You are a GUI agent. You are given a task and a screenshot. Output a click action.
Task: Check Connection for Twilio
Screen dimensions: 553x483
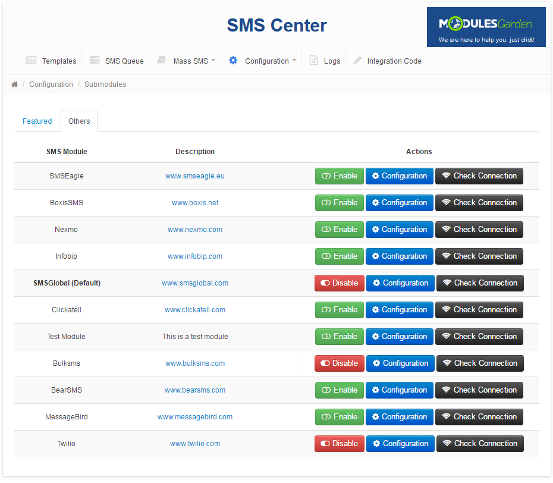click(480, 444)
